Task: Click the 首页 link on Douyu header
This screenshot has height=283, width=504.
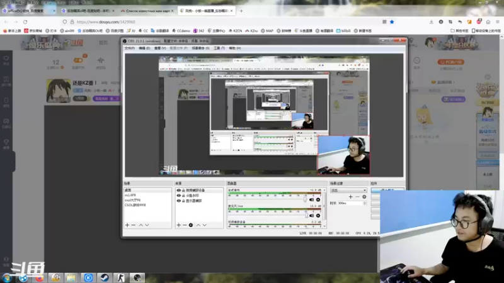Action: (103, 43)
